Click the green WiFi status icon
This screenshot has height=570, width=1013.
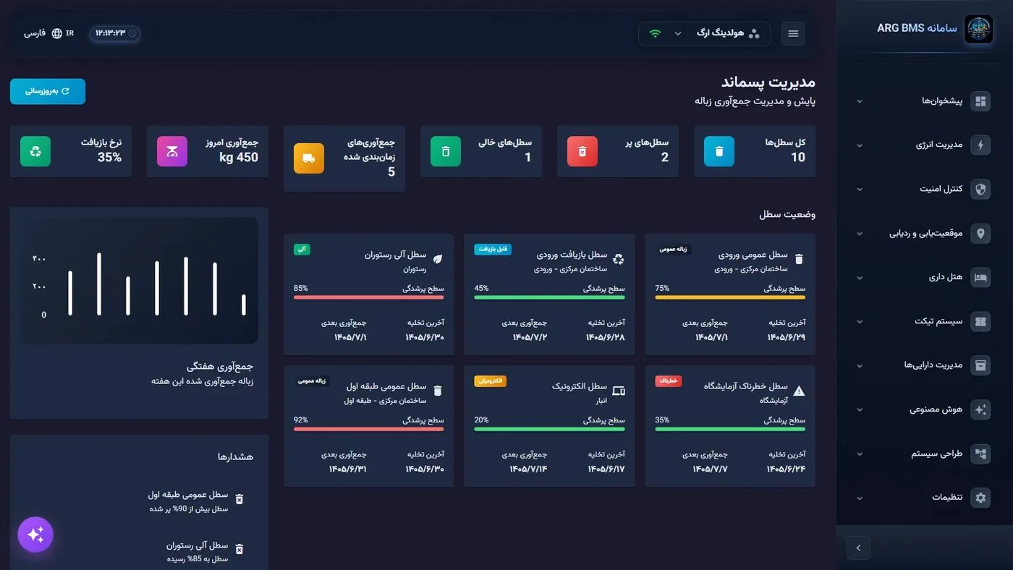pos(655,33)
